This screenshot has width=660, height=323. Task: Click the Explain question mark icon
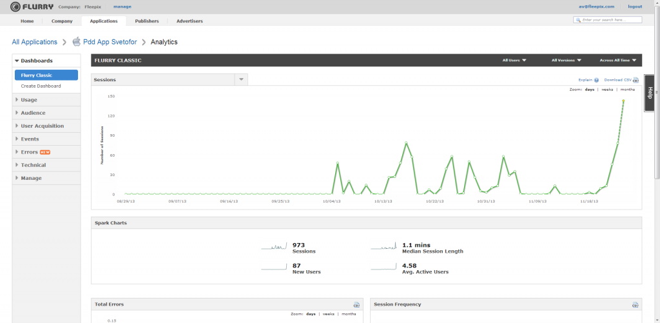(x=597, y=80)
